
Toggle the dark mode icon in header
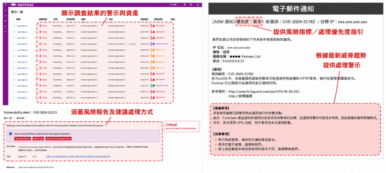185,5
